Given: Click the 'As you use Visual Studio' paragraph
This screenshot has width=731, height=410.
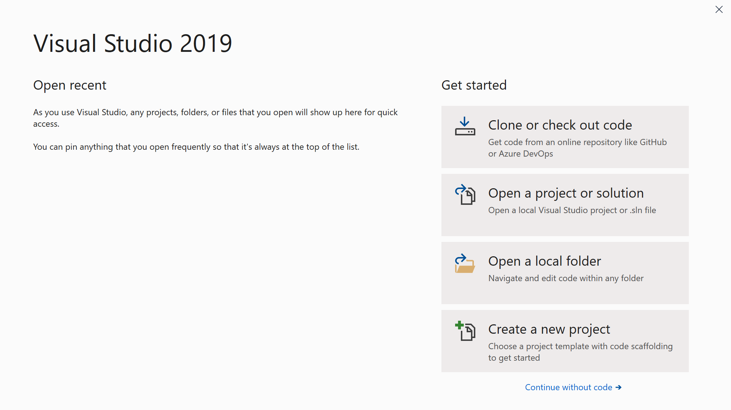Looking at the screenshot, I should (215, 118).
